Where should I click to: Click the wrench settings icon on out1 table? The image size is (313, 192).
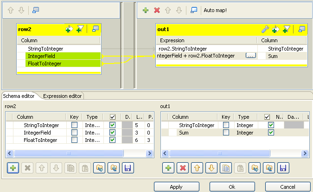265,29
